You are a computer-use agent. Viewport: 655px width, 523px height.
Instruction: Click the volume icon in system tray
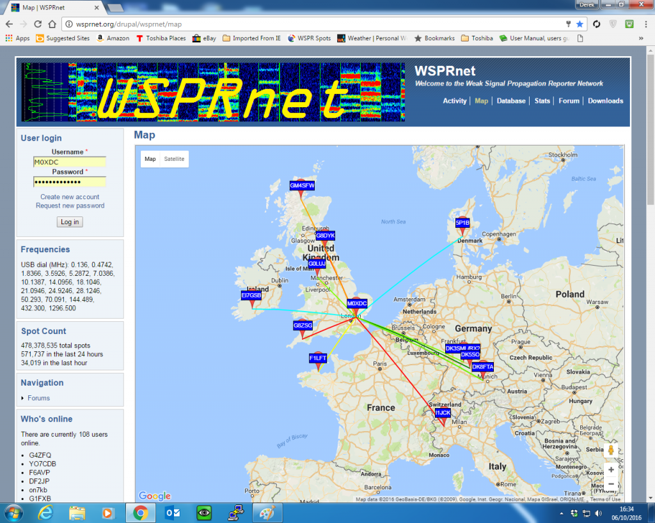tap(599, 513)
